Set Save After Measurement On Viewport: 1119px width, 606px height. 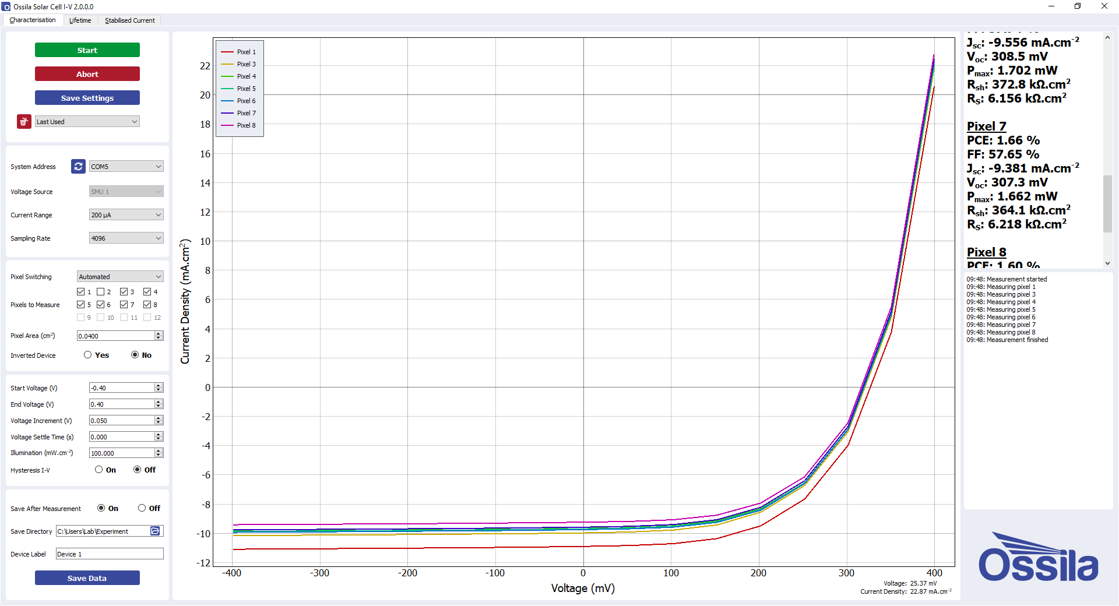click(101, 508)
